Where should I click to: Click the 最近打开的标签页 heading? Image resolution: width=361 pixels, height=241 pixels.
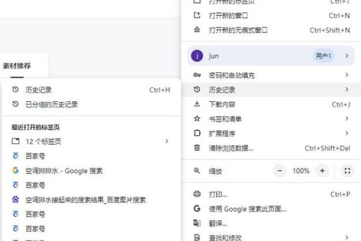tap(35, 127)
